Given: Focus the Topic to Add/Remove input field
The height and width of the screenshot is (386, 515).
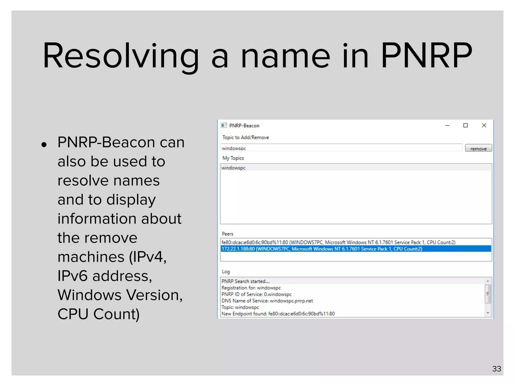Looking at the screenshot, I should point(341,148).
